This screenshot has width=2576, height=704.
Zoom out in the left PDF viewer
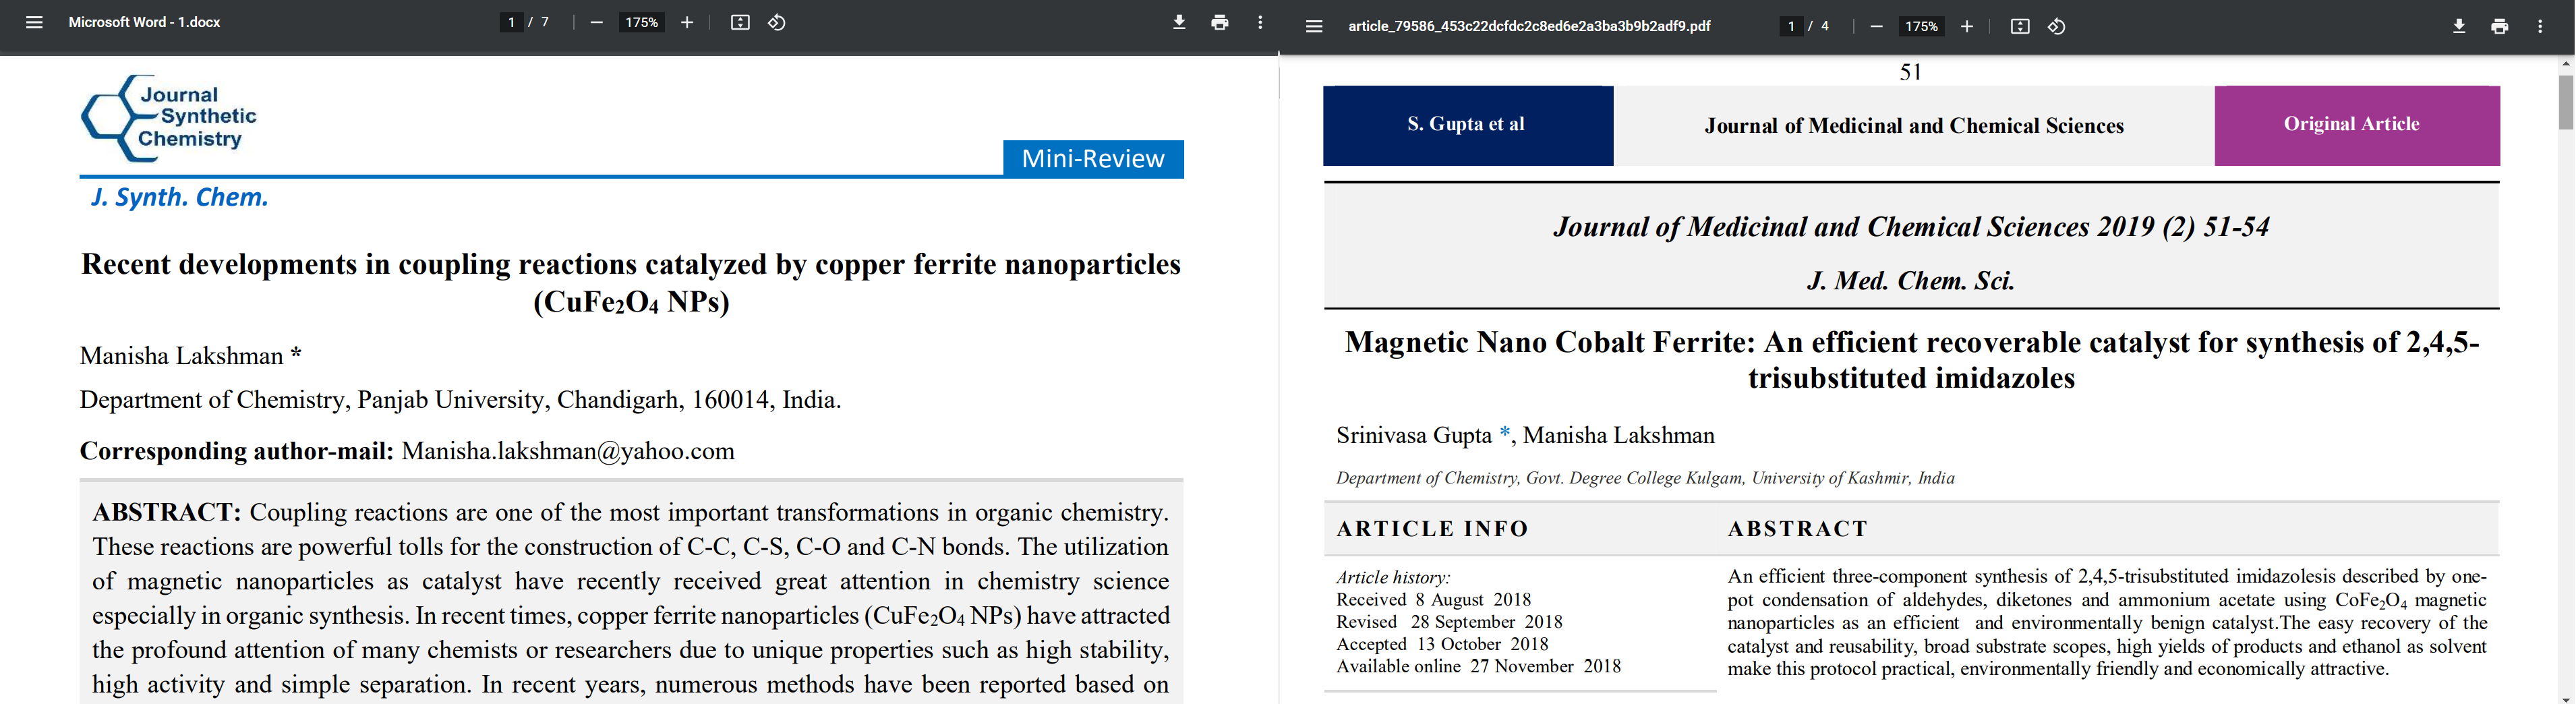pos(597,22)
